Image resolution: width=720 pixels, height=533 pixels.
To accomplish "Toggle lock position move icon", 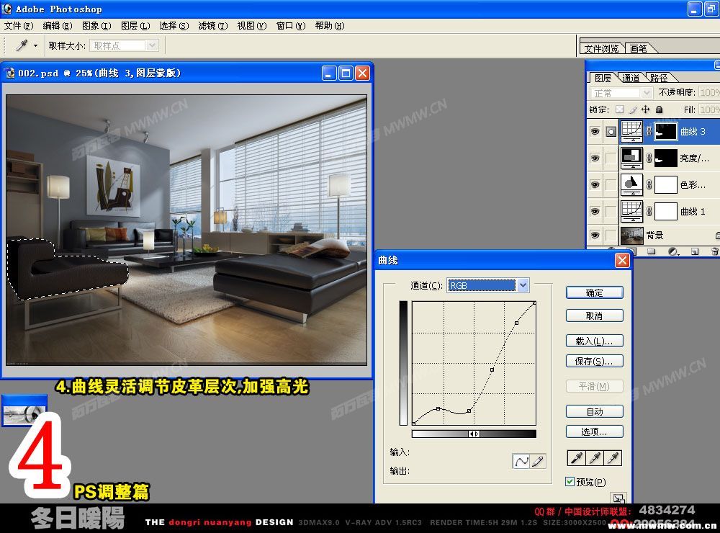I will point(646,109).
